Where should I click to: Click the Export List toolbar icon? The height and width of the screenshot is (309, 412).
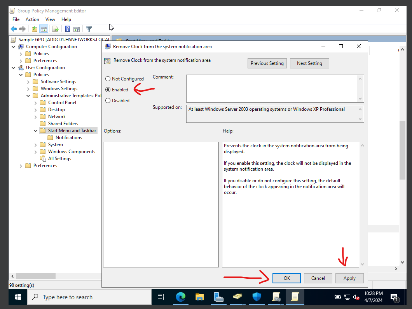point(55,29)
